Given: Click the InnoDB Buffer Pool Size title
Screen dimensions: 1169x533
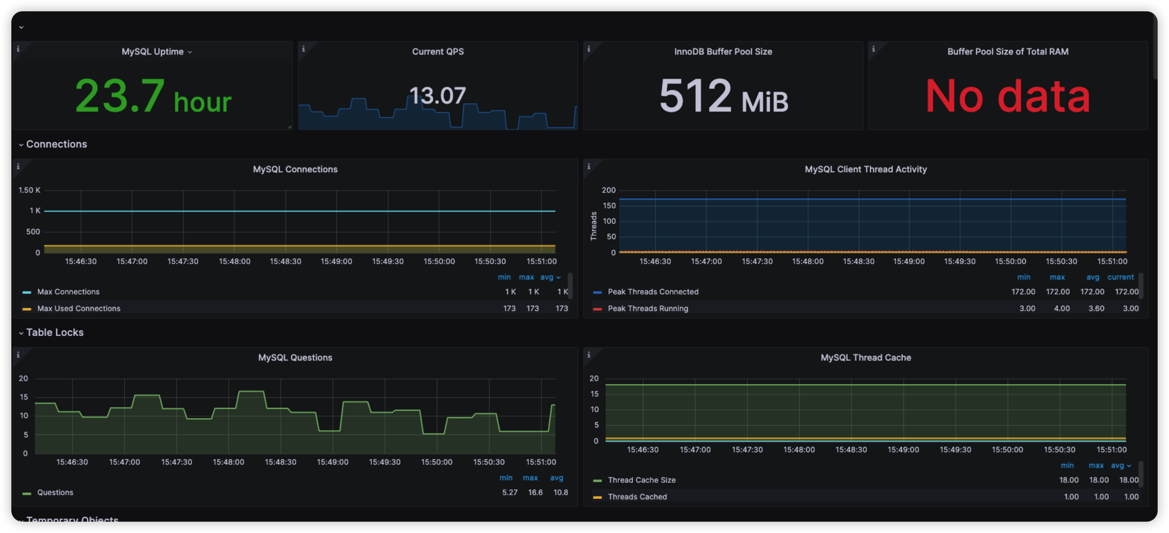Looking at the screenshot, I should pyautogui.click(x=723, y=51).
